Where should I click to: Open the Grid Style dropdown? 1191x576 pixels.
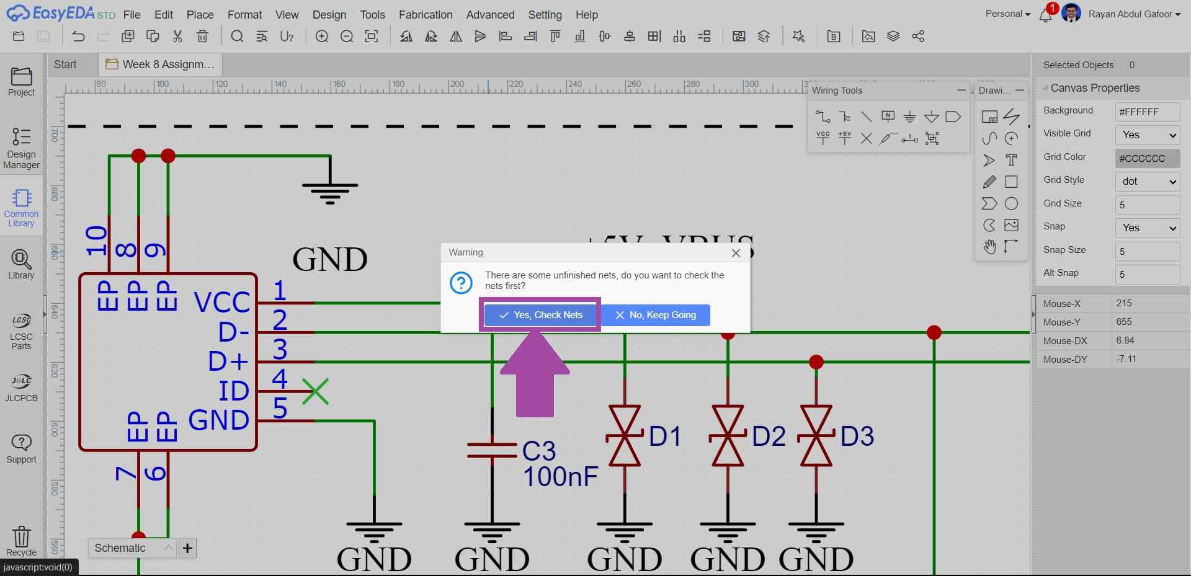coord(1147,181)
